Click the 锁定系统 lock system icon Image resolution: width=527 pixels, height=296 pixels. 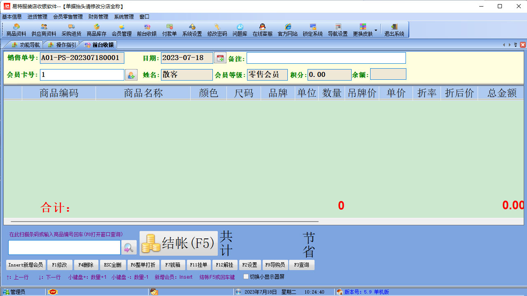click(314, 30)
